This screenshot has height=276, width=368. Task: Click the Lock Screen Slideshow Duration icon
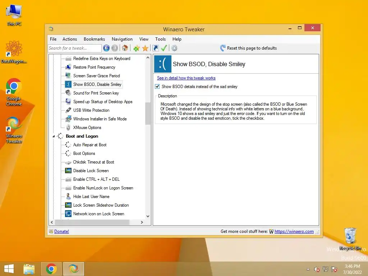tap(68, 205)
